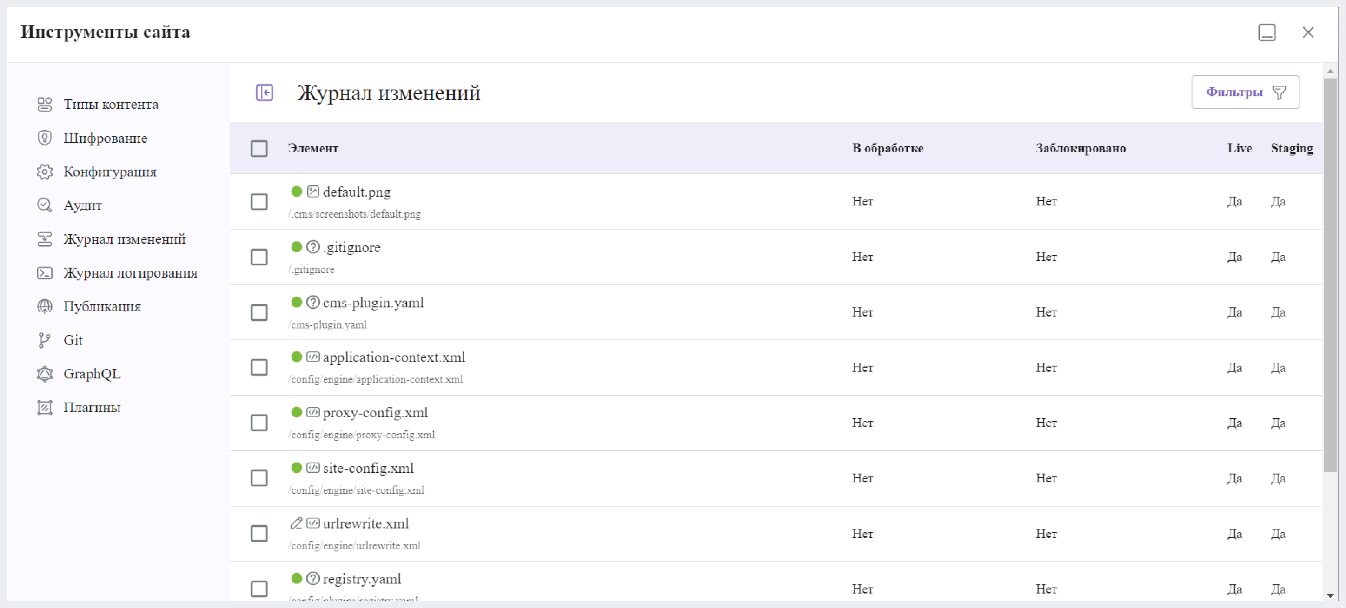Screen dimensions: 1346x608
Task: Click the scrollbar up arrow
Action: [1330, 71]
